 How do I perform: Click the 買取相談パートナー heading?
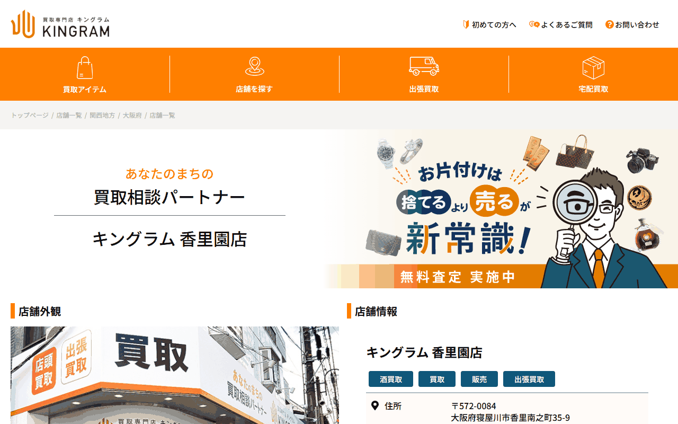(169, 197)
